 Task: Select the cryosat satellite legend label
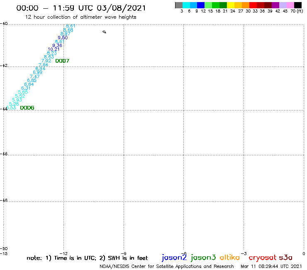pos(263,258)
